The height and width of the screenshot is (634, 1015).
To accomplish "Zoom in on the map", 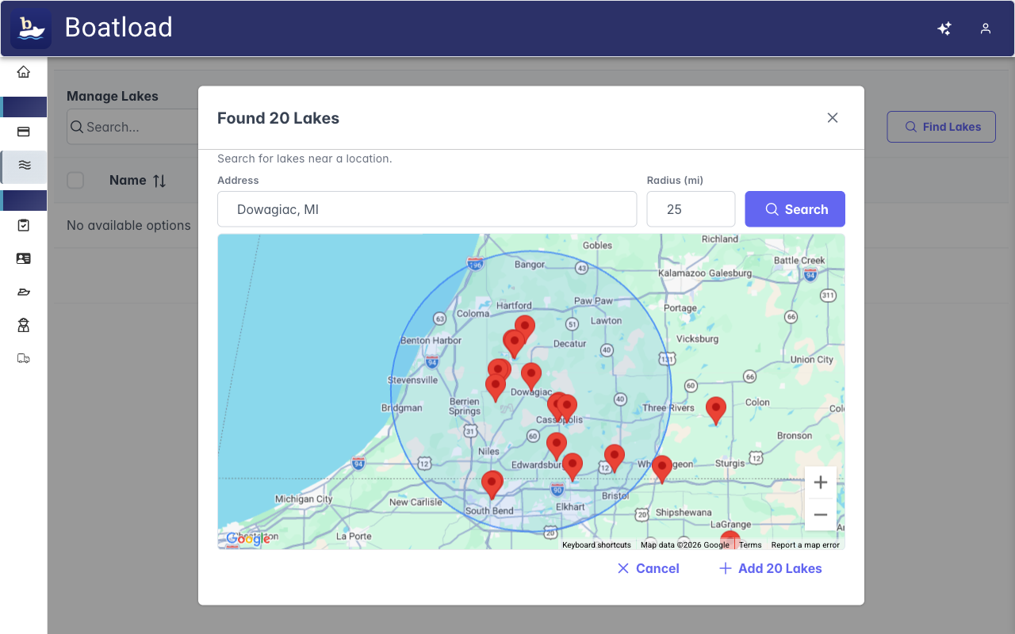I will tap(821, 483).
